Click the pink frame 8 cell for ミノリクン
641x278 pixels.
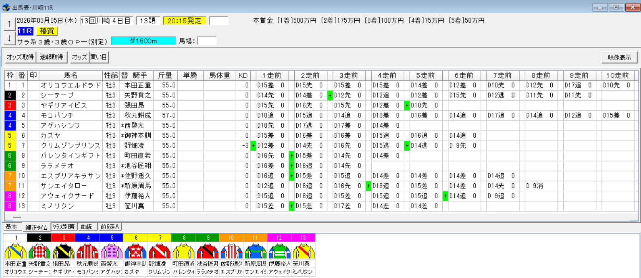point(10,206)
